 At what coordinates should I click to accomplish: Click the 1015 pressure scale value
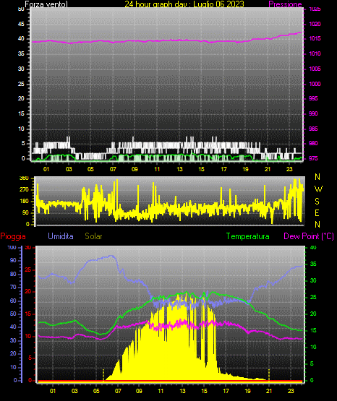tap(315, 38)
